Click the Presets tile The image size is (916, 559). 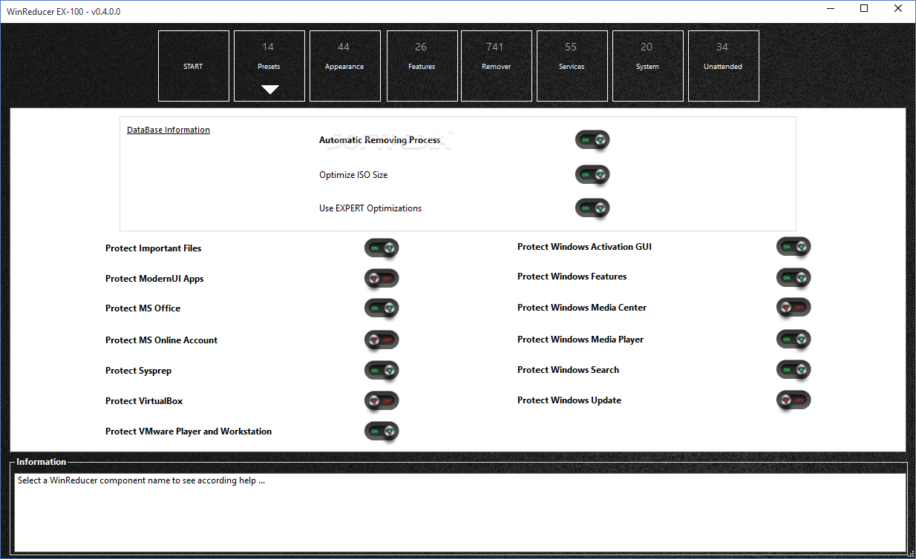point(269,66)
